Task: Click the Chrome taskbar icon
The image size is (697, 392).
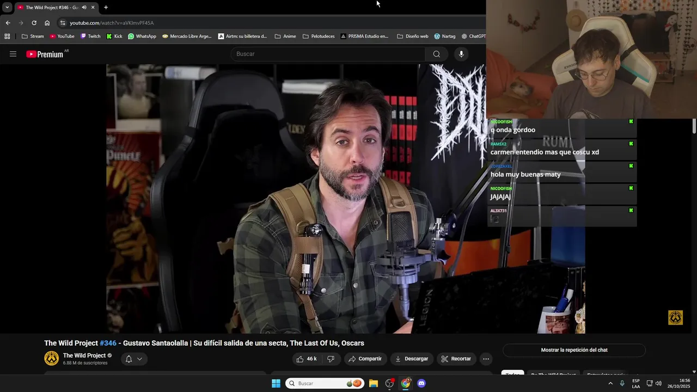Action: point(406,383)
